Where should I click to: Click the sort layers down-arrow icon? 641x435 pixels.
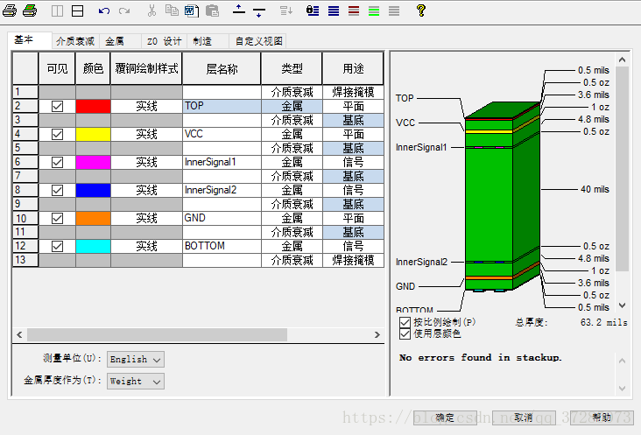pyautogui.click(x=285, y=11)
